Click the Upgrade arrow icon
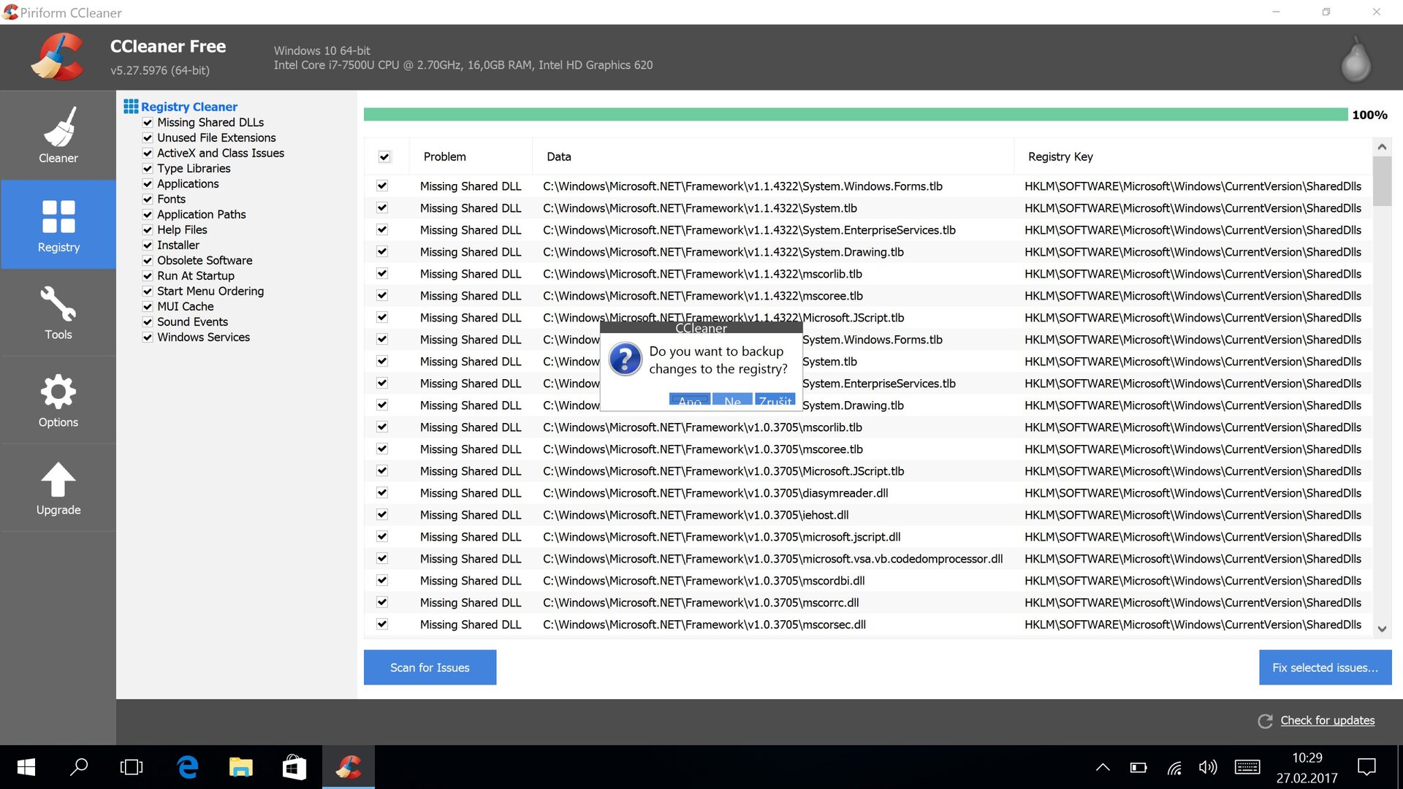The image size is (1403, 789). pyautogui.click(x=58, y=480)
